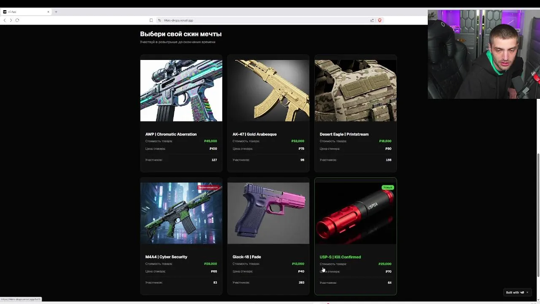The height and width of the screenshot is (304, 540).
Task: Click the streamer webcam overlay
Action: (483, 54)
